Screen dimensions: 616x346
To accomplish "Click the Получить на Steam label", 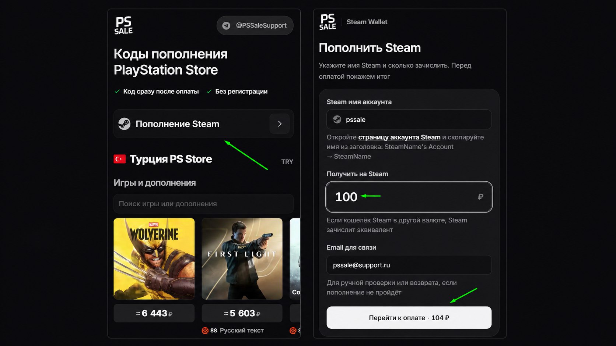I will [357, 174].
